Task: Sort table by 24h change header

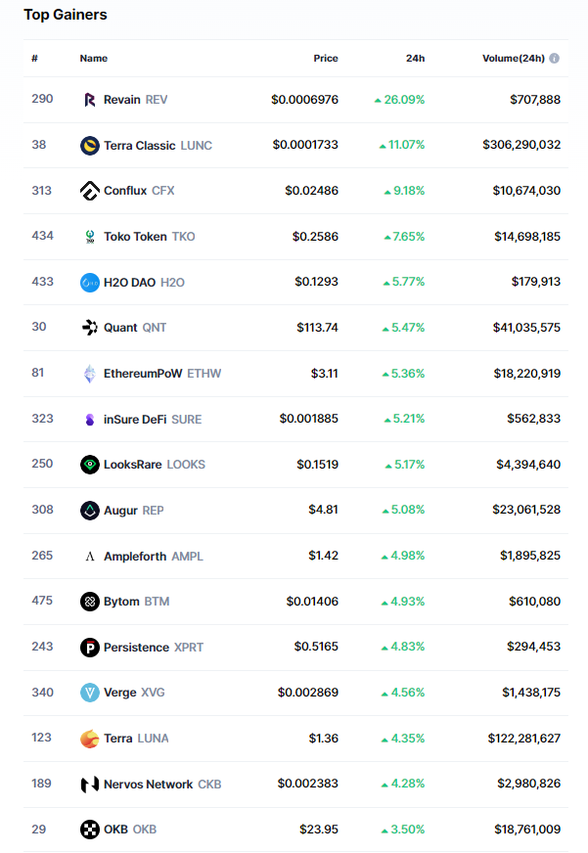Action: 415,59
